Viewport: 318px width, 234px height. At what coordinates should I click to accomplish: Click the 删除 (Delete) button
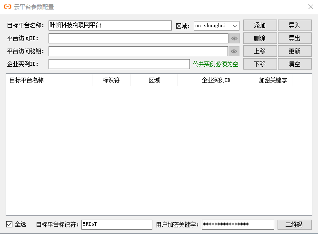[260, 38]
